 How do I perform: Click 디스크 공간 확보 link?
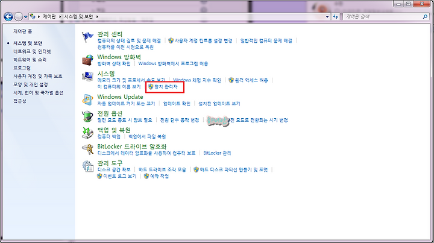[x=114, y=169]
